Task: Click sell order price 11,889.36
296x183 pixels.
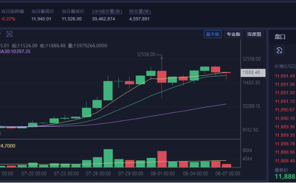Action: click(x=285, y=127)
